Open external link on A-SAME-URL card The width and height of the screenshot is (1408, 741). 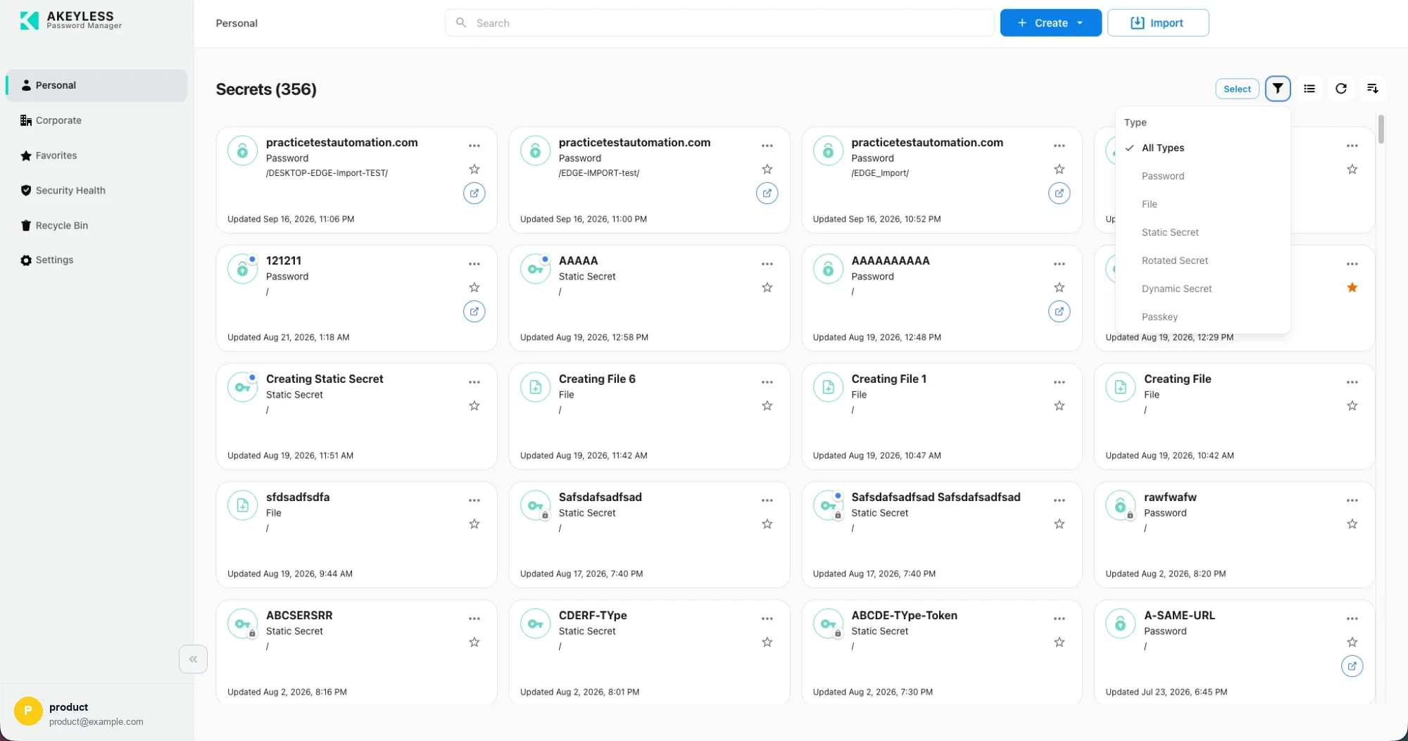(1352, 666)
